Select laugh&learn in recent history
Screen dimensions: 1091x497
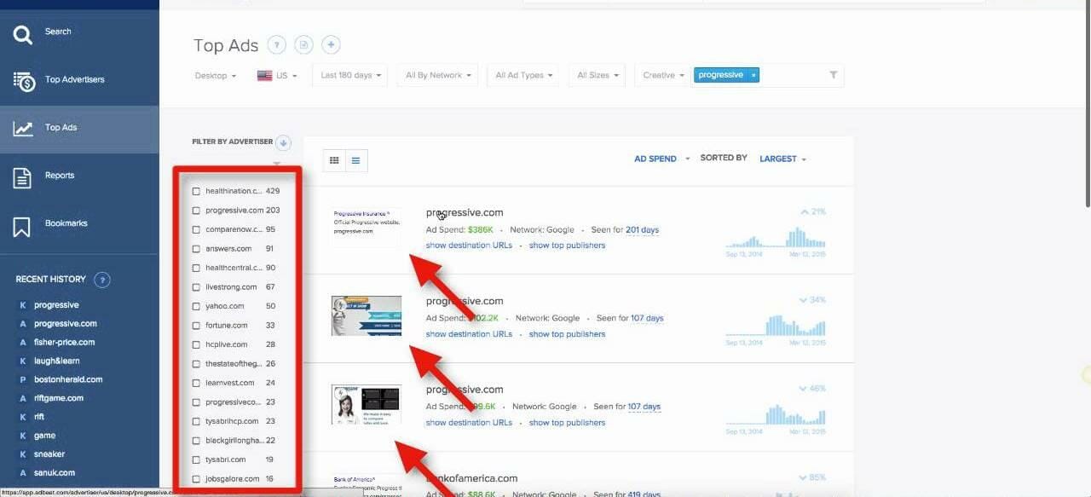(57, 361)
